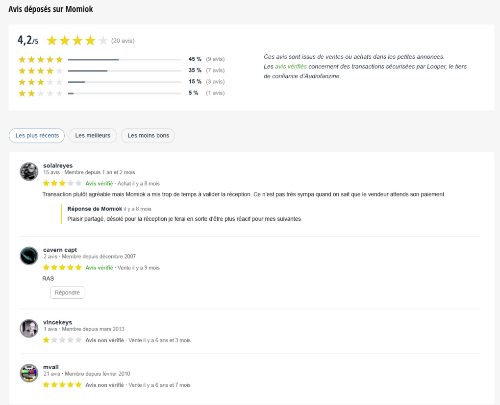Image resolution: width=500 pixels, height=405 pixels.
Task: Click the 35 % four-star progress bar
Action: pyautogui.click(x=125, y=71)
